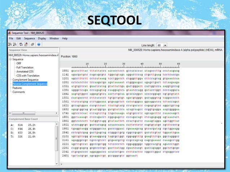This screenshot has height=172, width=230.
Task: Open the Sequence menu
Action: [30, 39]
